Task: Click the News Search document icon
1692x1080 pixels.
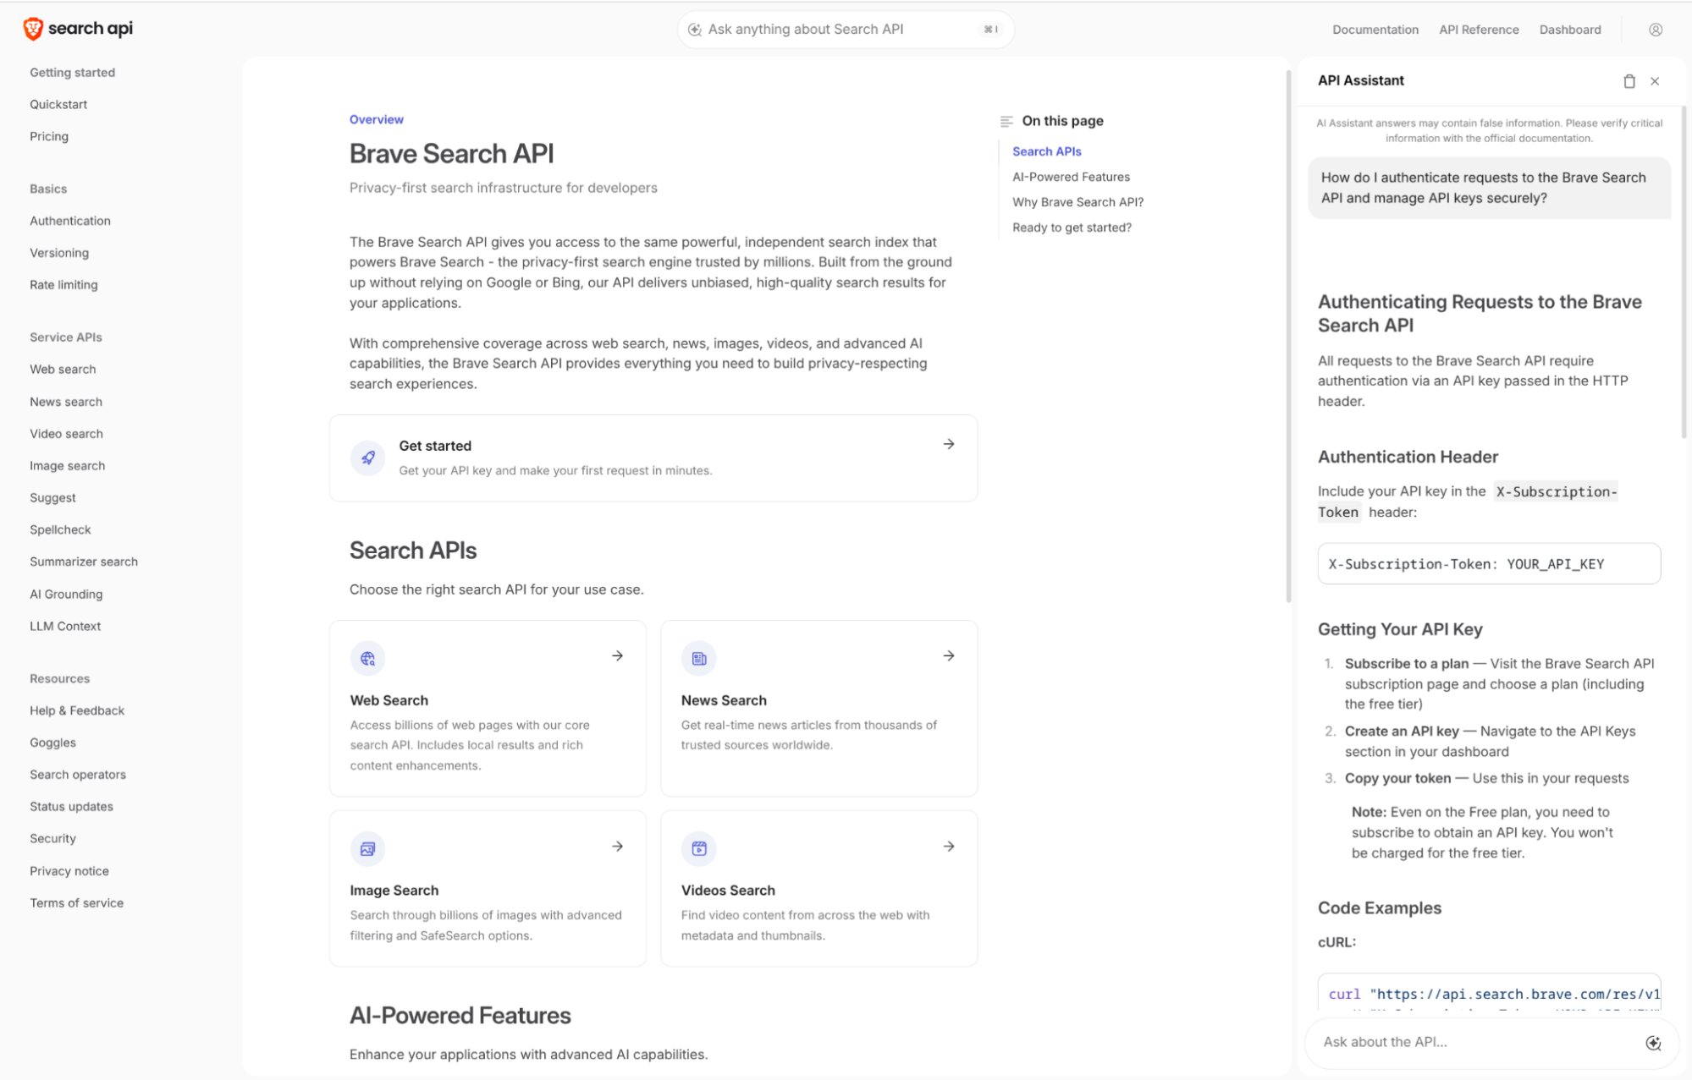Action: click(x=698, y=657)
